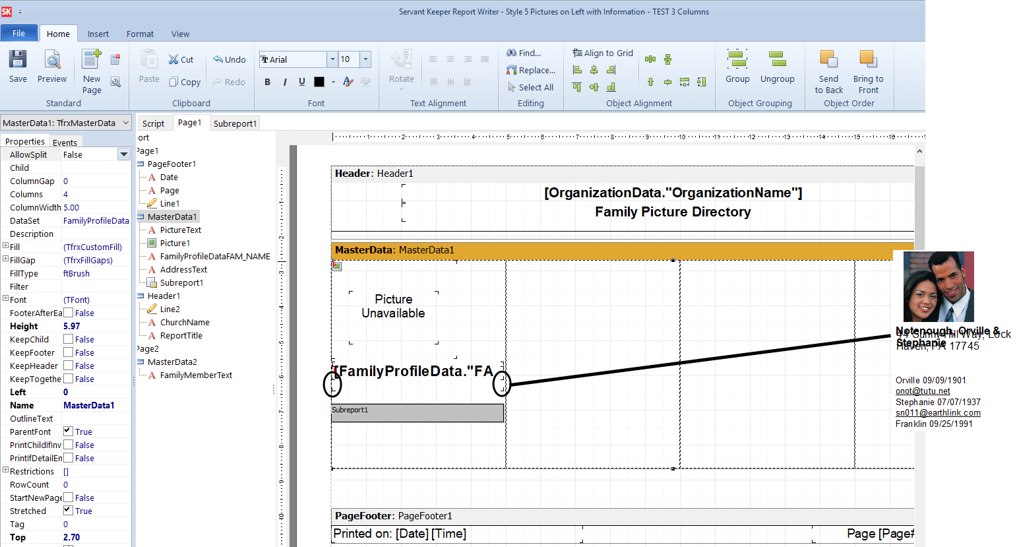Expand the Font property group
This screenshot has height=547, width=1017.
point(5,299)
